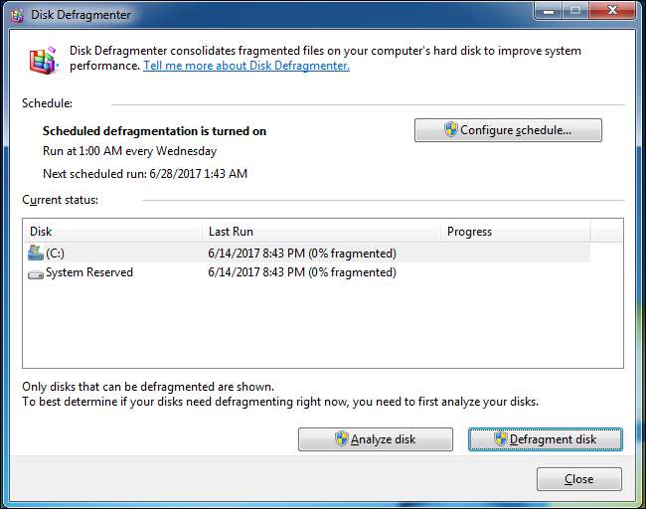
Task: Click Last Run value for (C:) disk
Action: [302, 254]
